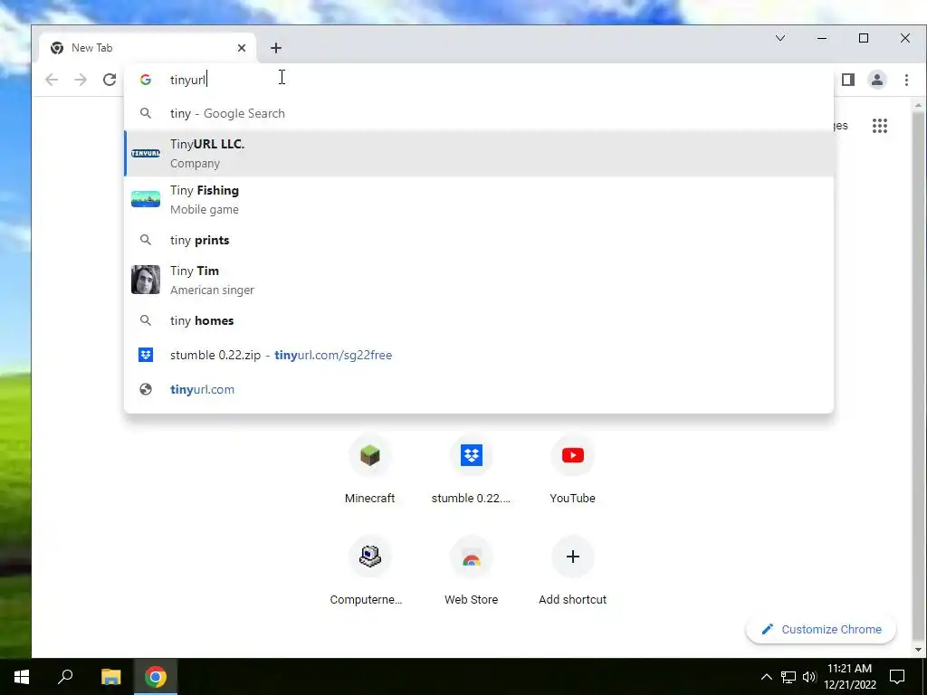Open the Computerne... shortcut
Screen dimensions: 927x695
coord(367,572)
